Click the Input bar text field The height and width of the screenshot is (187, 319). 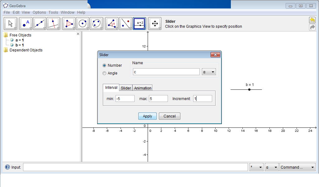tap(135, 167)
